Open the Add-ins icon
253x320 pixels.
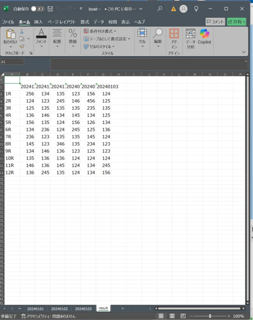[x=174, y=33]
